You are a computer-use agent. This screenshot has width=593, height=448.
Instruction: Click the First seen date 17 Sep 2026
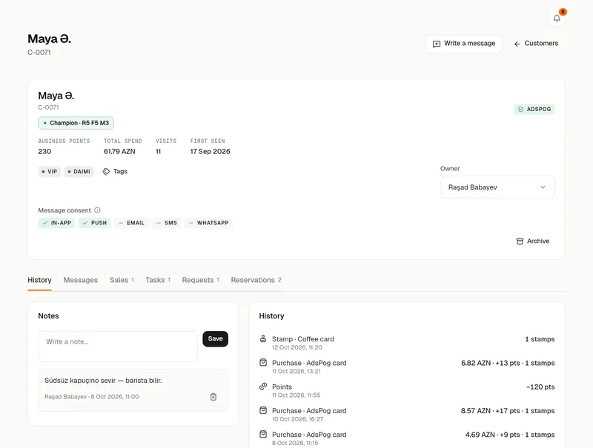211,152
